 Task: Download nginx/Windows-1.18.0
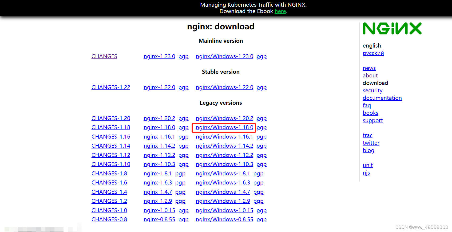pyautogui.click(x=224, y=127)
